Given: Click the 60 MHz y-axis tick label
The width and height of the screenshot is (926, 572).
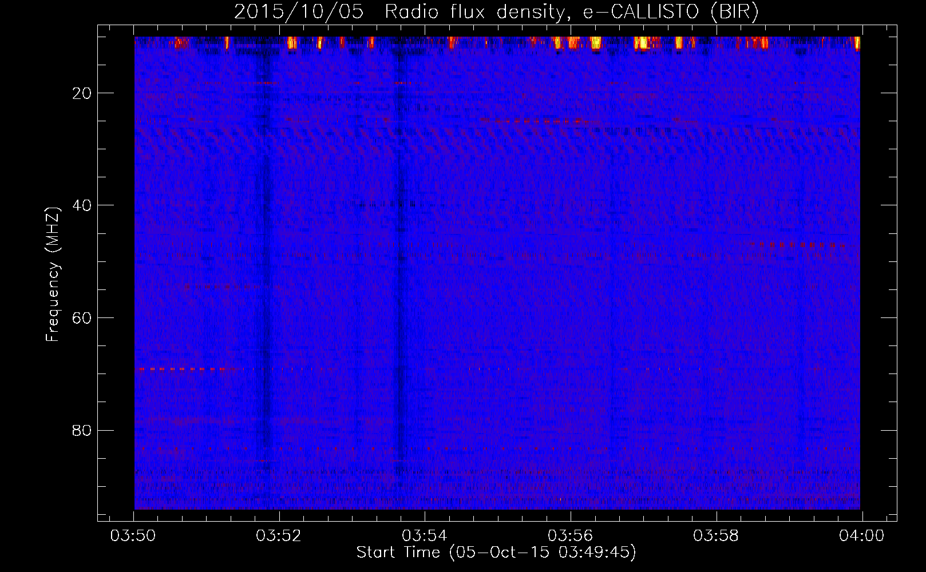Looking at the screenshot, I should [82, 318].
